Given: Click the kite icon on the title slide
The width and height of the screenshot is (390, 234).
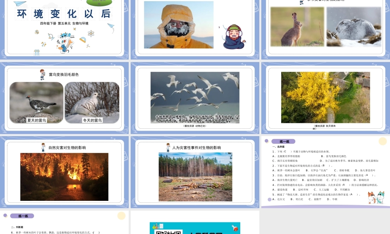Looking at the screenshot, I should [111, 28].
